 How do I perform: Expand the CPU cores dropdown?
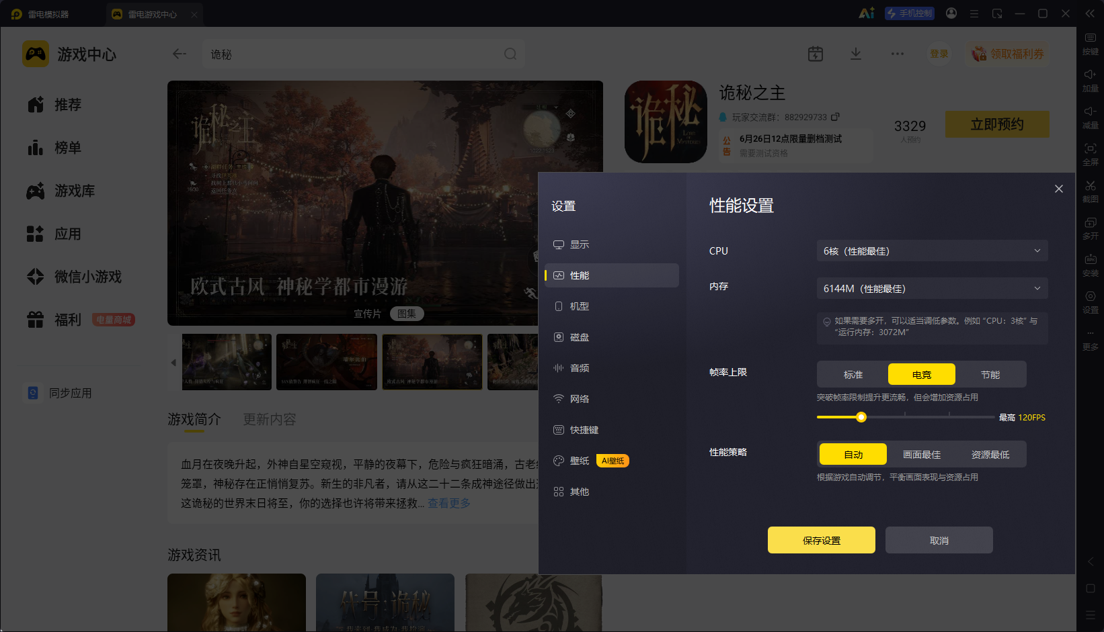coord(932,251)
